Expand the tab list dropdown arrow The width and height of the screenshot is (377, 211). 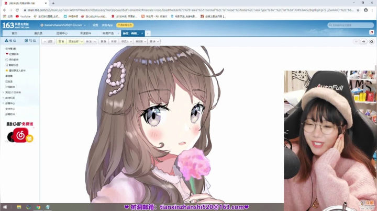(x=148, y=33)
